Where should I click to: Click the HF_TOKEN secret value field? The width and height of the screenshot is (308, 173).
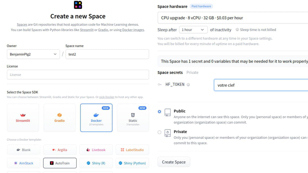(261, 85)
